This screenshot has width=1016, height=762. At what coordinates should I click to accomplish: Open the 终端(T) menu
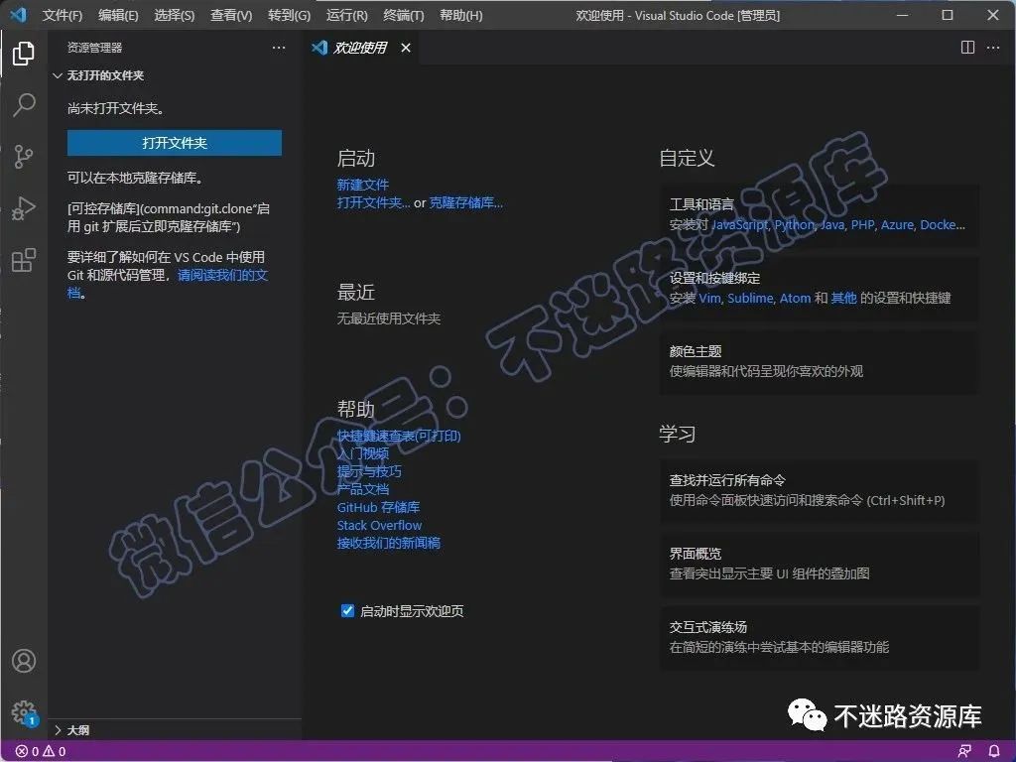click(404, 15)
